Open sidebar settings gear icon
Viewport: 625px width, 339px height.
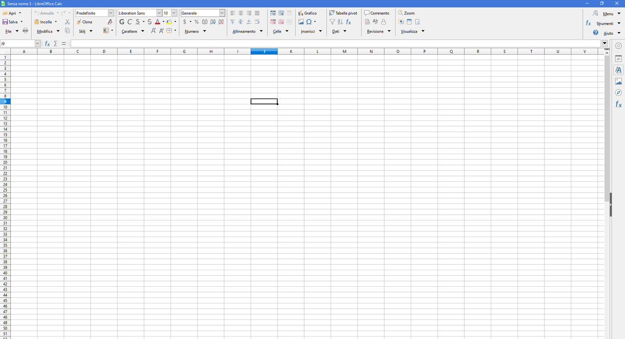pos(619,45)
